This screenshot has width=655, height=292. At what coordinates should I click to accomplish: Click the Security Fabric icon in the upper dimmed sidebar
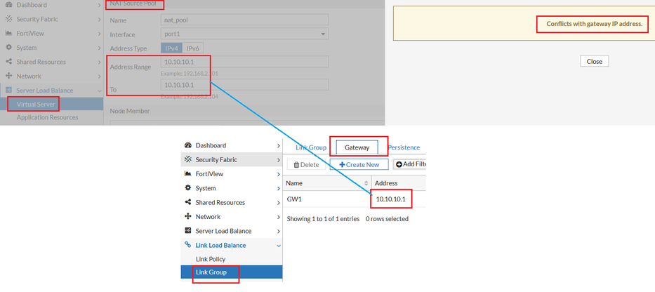click(8, 19)
